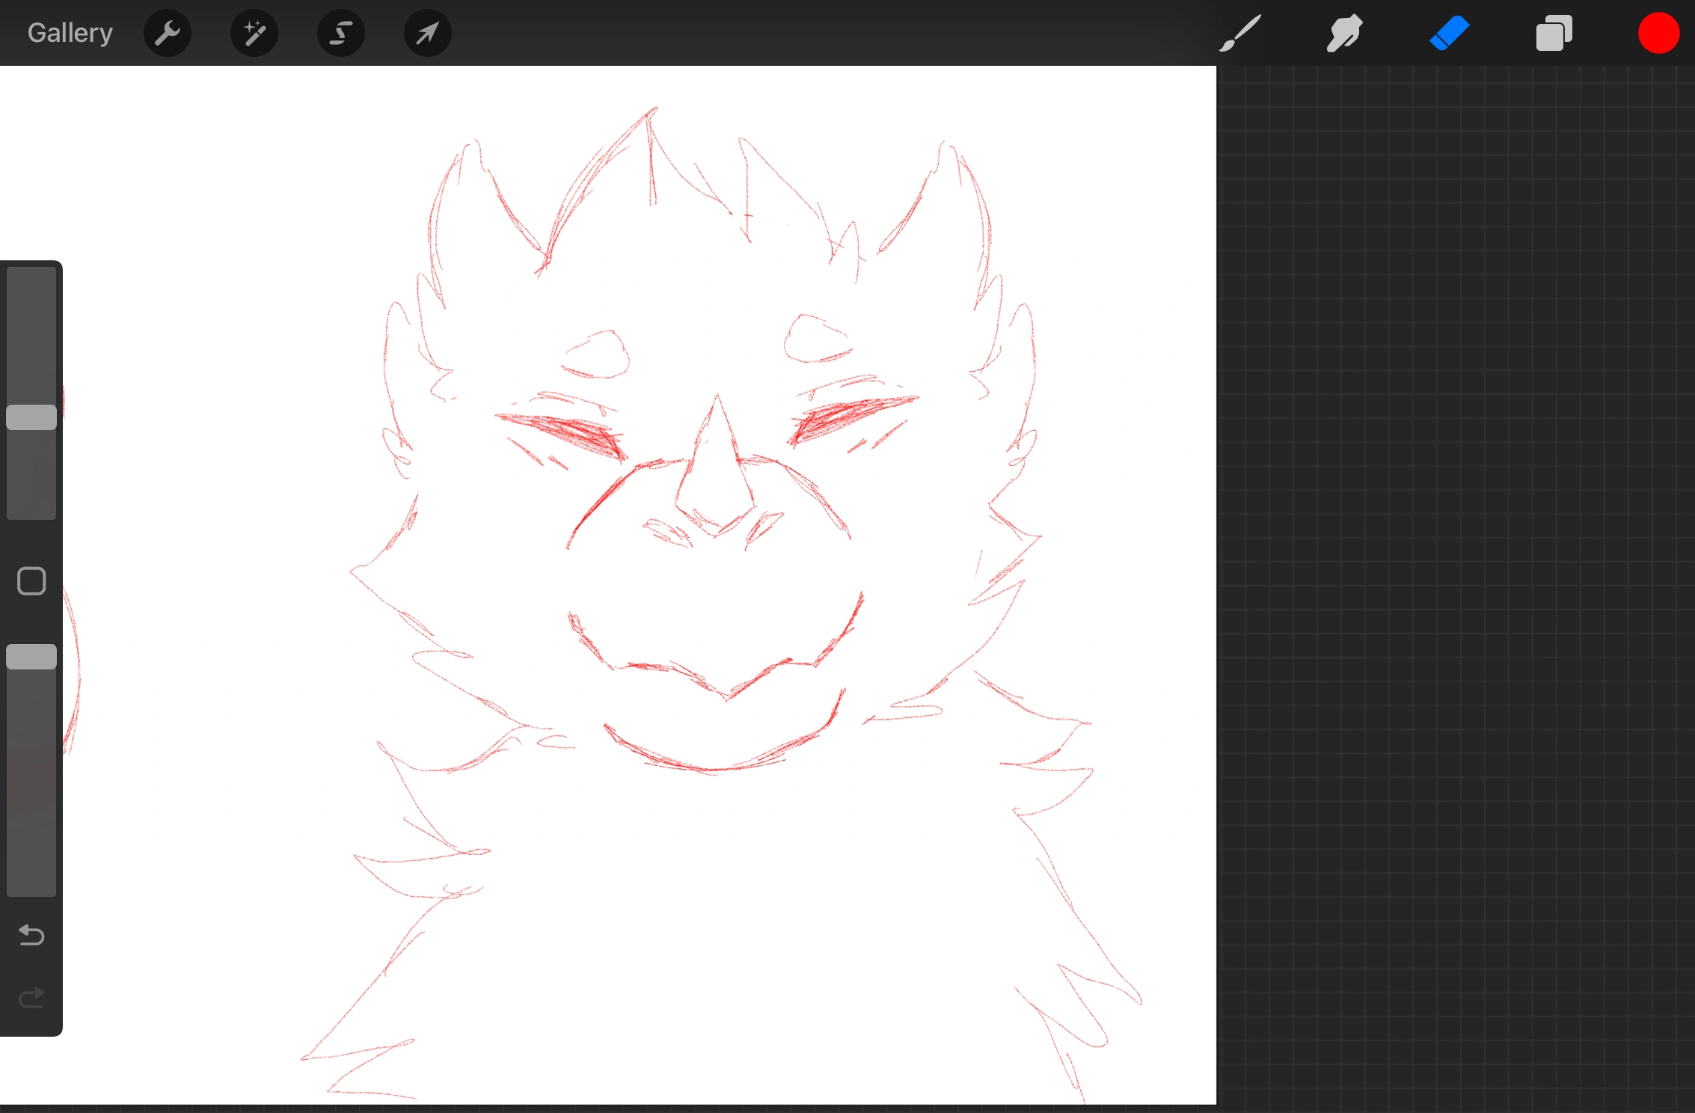Image resolution: width=1695 pixels, height=1113 pixels.
Task: Activate the Selection tool
Action: pyautogui.click(x=341, y=33)
